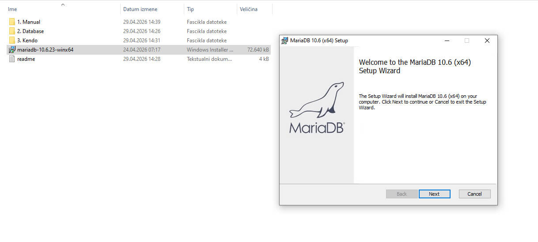Select the readme file name

click(26, 59)
